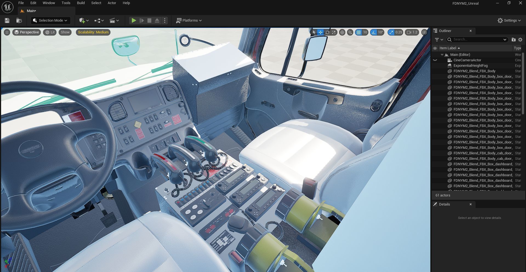
Task: Select the viewport Select objects arrow tool
Action: 314,32
